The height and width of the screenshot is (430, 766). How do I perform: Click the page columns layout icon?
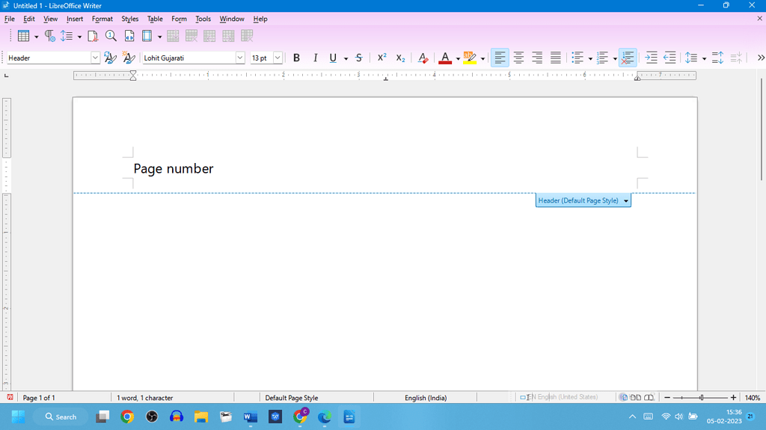coord(147,36)
